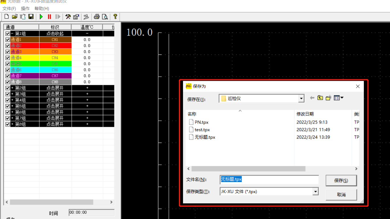The height and width of the screenshot is (219, 390).
Task: Expand 第7组 via 点击展开
Action: pos(55,118)
